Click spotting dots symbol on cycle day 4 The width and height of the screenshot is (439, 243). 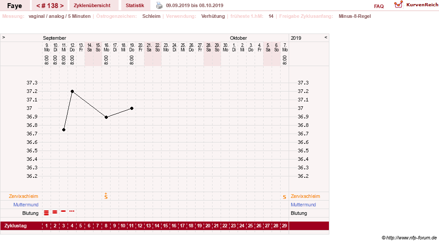(72, 211)
